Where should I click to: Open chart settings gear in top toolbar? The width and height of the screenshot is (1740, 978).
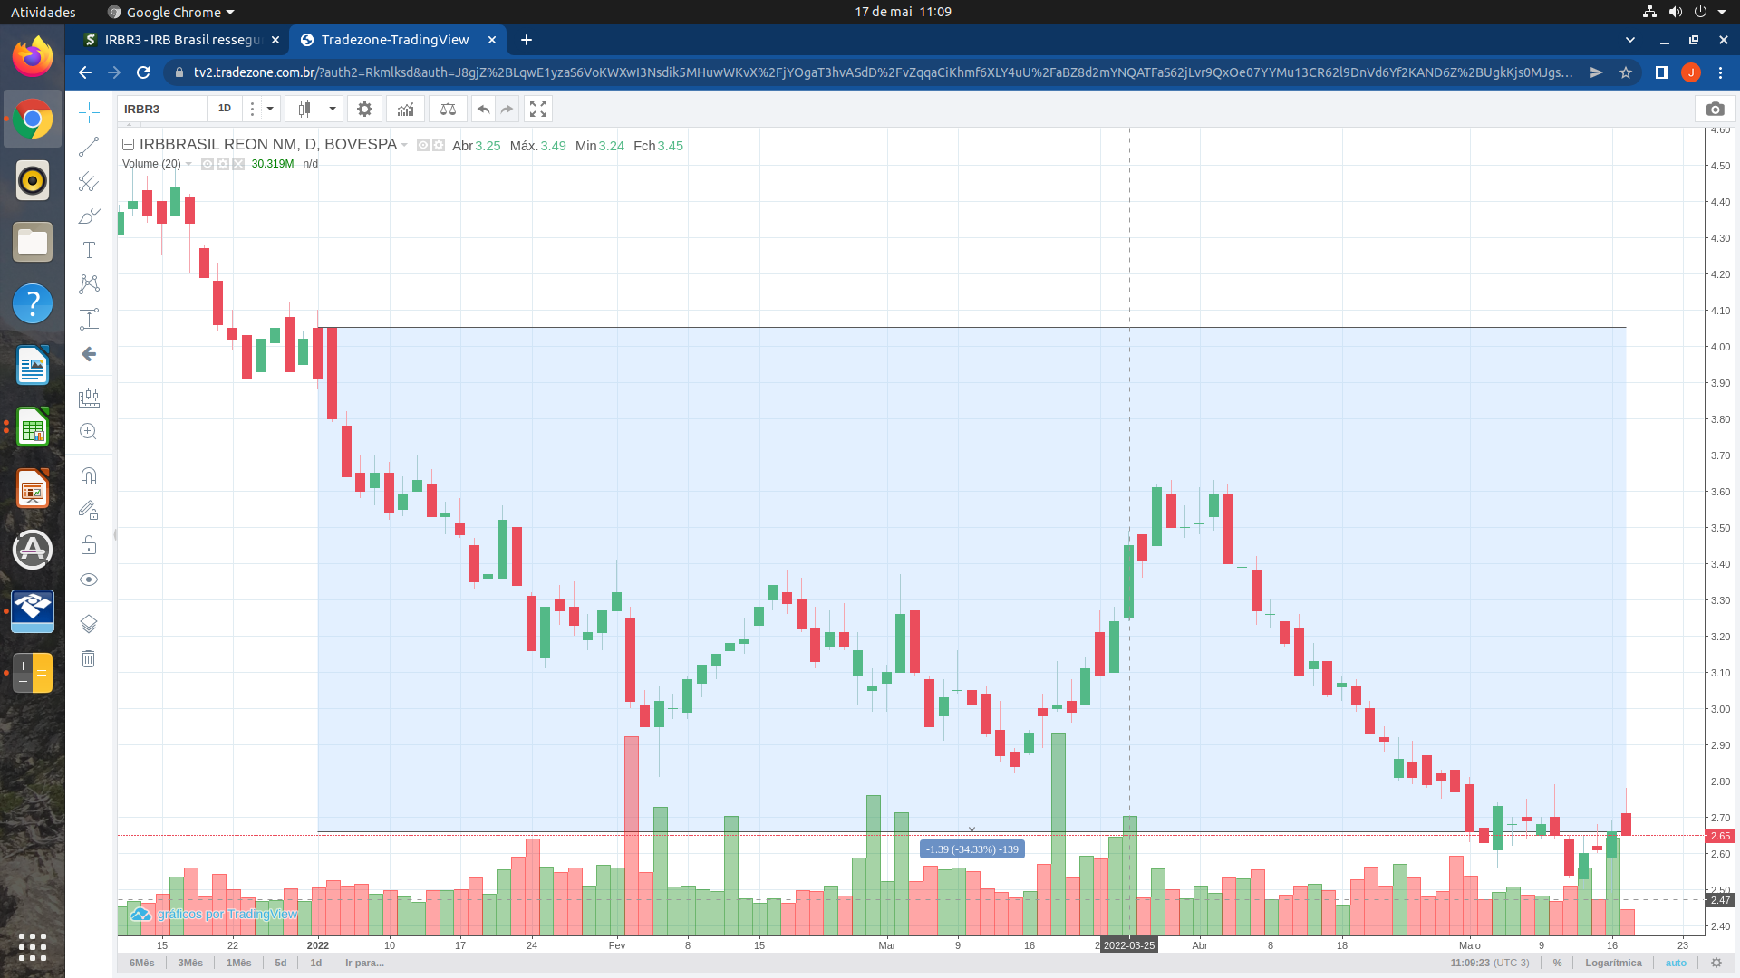click(364, 109)
